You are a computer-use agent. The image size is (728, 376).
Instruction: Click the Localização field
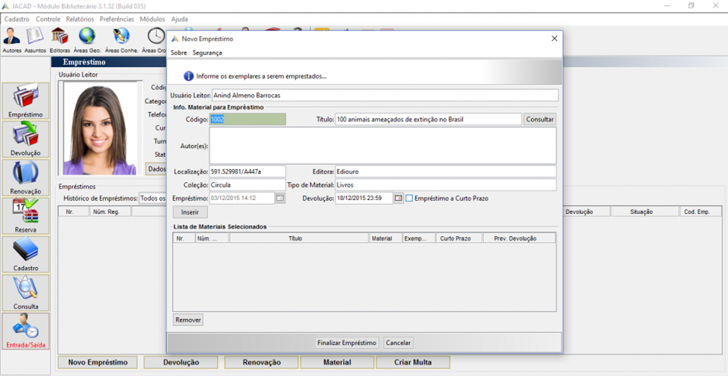[248, 172]
